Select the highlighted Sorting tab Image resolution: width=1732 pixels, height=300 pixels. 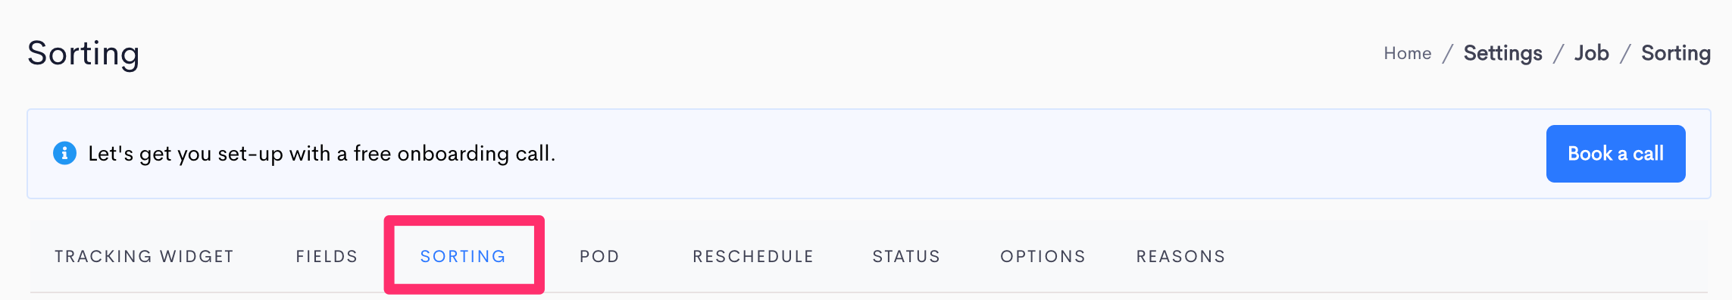[463, 256]
